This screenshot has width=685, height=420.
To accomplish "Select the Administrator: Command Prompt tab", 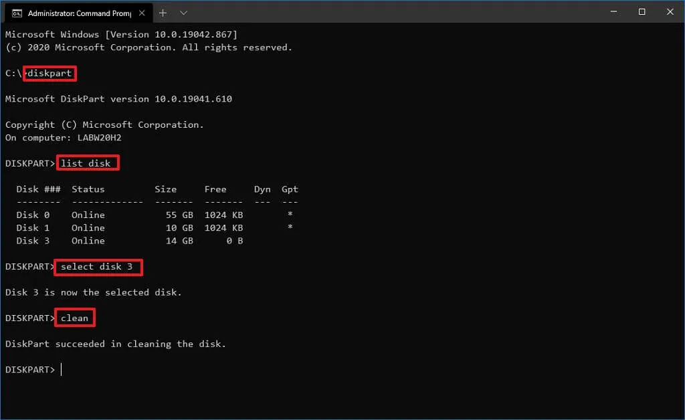I will [x=80, y=12].
